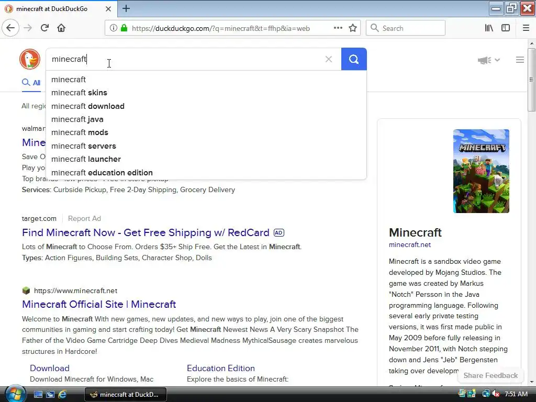Click the address bar URL

pos(221,28)
